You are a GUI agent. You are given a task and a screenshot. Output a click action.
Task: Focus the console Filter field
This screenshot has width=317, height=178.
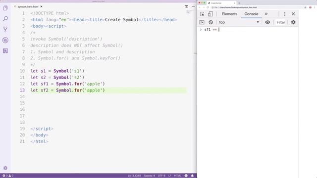(x=281, y=22)
